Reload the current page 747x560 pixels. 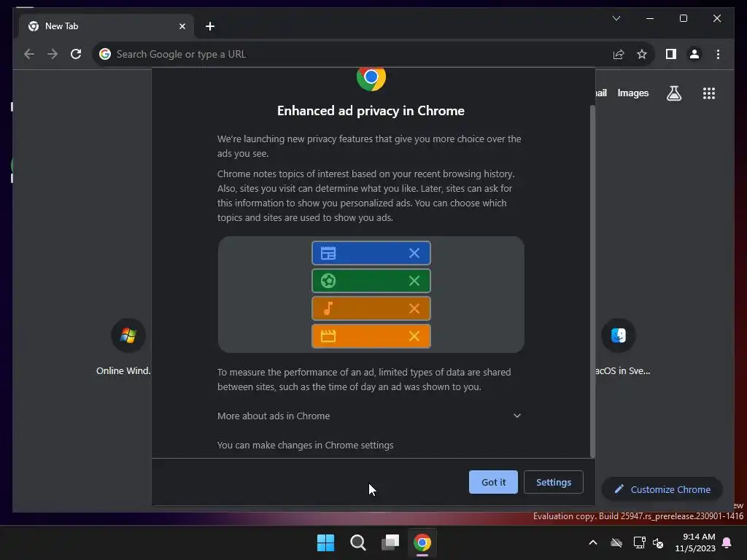click(76, 54)
